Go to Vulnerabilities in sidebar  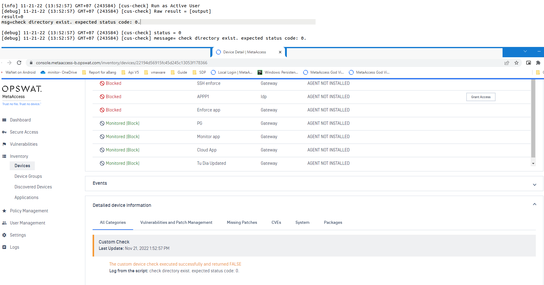[x=24, y=144]
